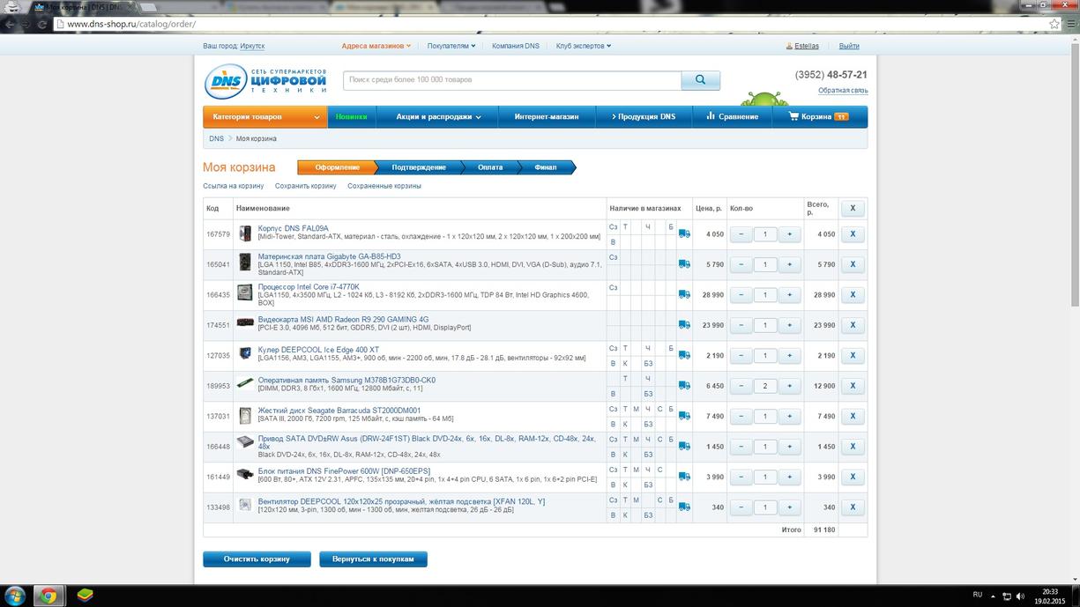This screenshot has width=1080, height=607.
Task: Remove all items using header X button
Action: coord(853,209)
